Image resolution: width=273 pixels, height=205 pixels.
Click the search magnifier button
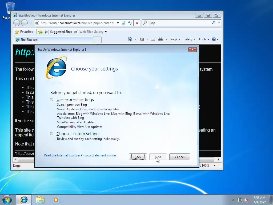[x=214, y=23]
